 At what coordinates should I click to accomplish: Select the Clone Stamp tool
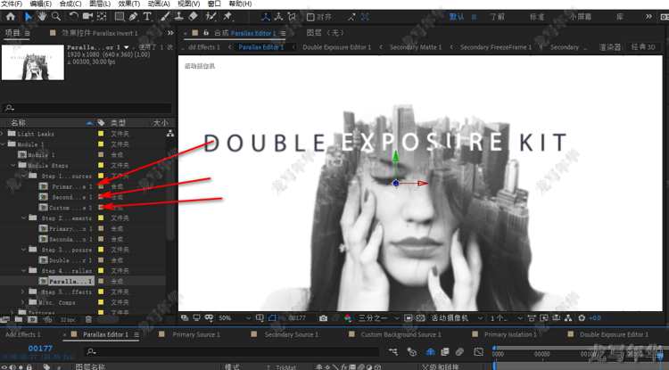[179, 17]
